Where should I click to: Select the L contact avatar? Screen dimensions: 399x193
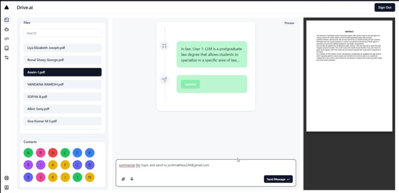click(77, 165)
